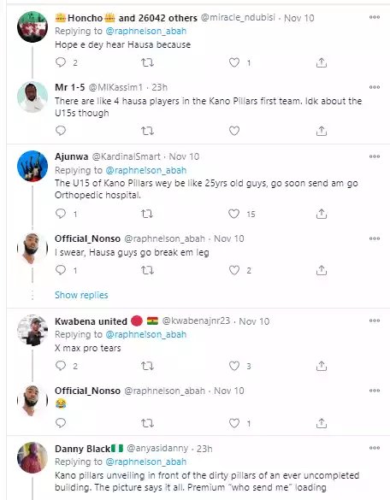Like the Ajunwa tweet about Kano Pillars U15
This screenshot has height=500, width=390.
(x=234, y=214)
